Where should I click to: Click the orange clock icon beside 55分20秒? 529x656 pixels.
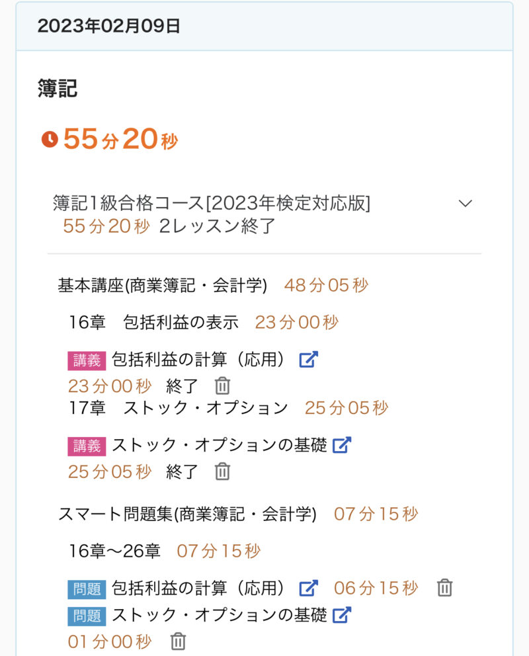click(x=50, y=140)
